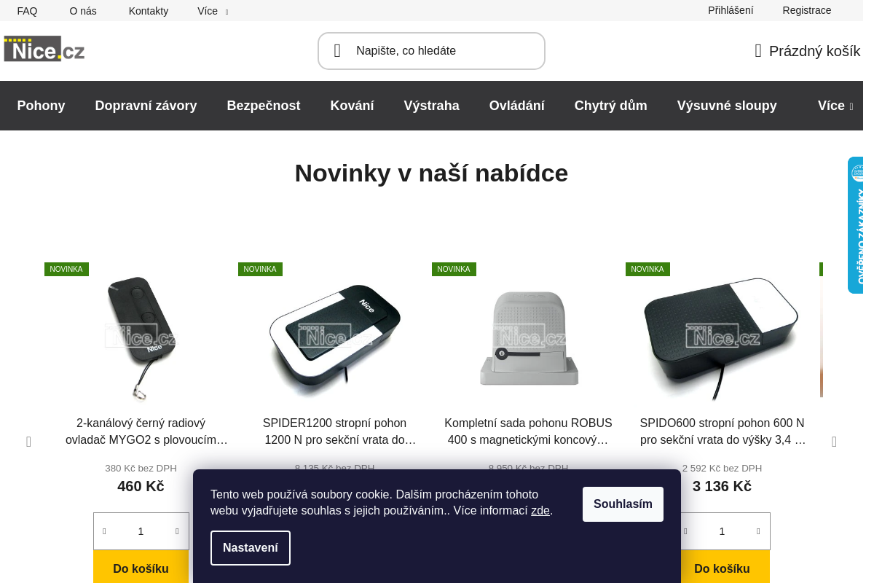Open the Výstraha category
The height and width of the screenshot is (583, 874).
click(x=432, y=106)
